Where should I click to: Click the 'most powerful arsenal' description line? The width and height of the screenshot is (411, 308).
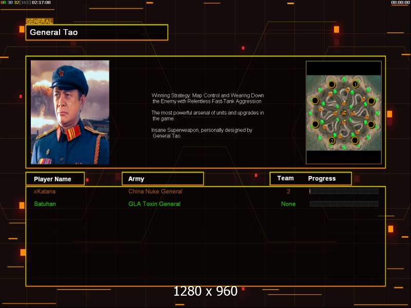(x=208, y=115)
